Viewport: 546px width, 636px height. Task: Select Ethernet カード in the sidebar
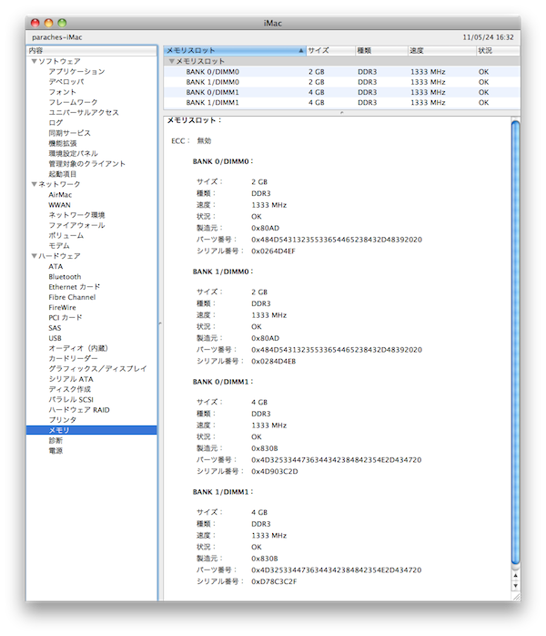(74, 287)
